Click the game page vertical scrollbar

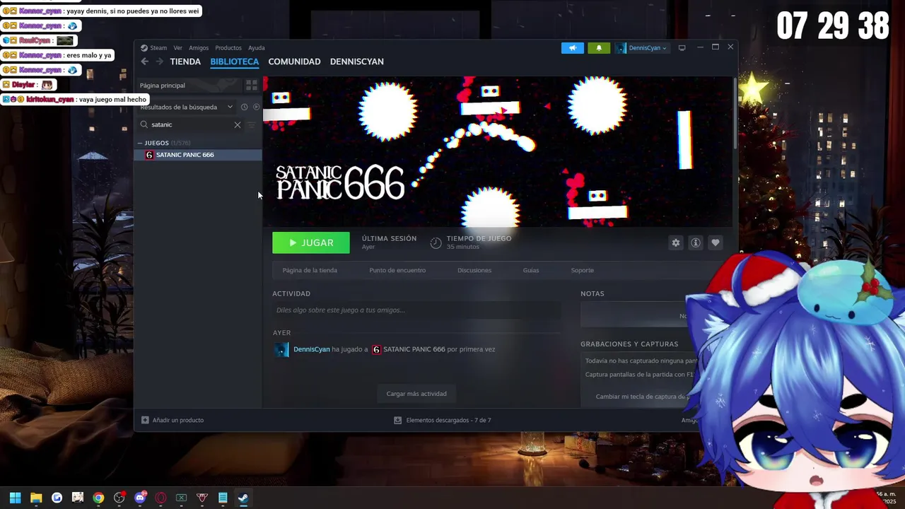coord(735,113)
